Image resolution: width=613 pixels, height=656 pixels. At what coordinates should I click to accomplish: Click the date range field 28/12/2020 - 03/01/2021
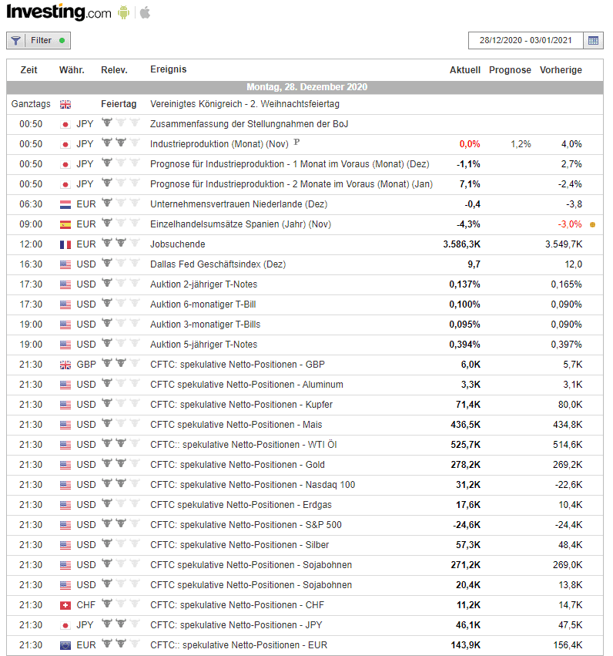coord(525,41)
